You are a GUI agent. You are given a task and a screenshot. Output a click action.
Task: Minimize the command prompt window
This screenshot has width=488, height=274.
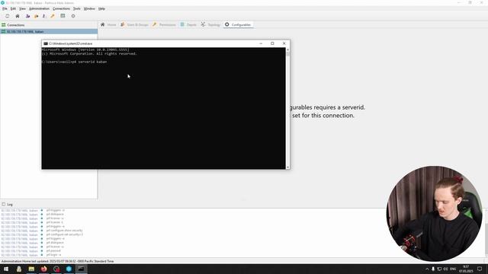[x=261, y=43]
